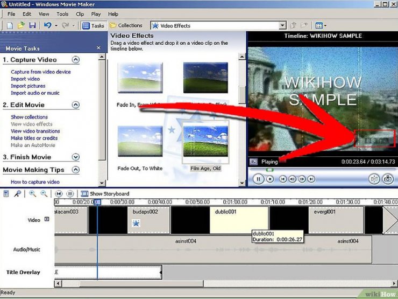
Task: Open the Video Effects location dropdown
Action: (282, 25)
